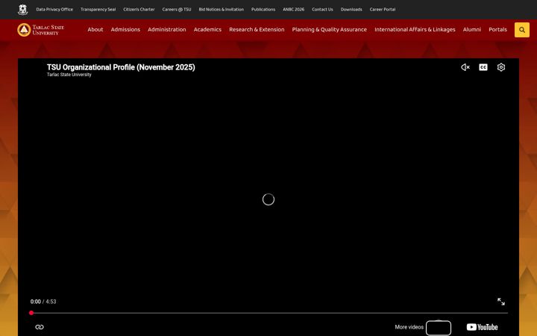Click the More videos label
The height and width of the screenshot is (336, 537).
click(x=409, y=327)
